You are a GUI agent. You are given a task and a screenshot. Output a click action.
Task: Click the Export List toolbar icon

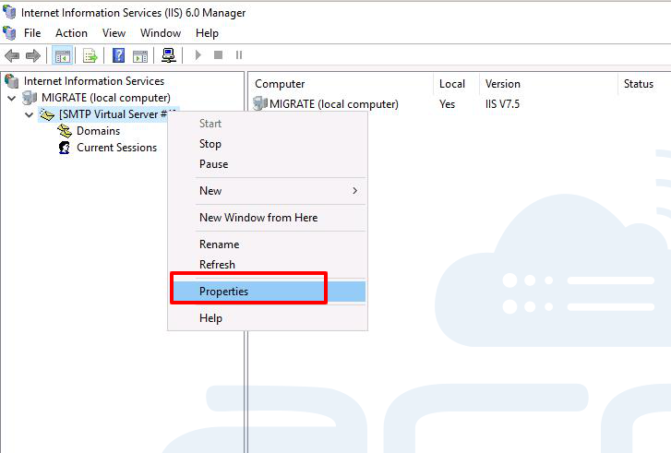pos(90,55)
